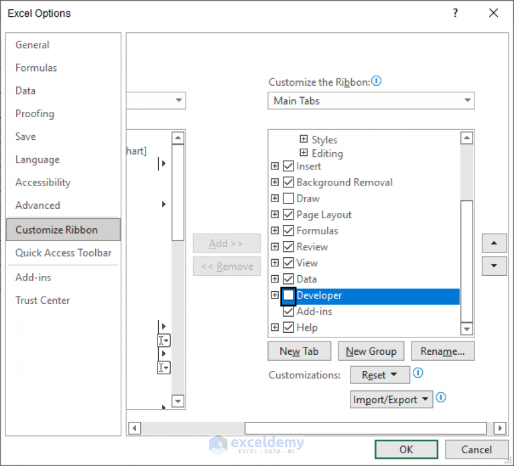This screenshot has height=466, width=514.
Task: Click the tabs list vertical scrollbar thumb
Action: coord(467,261)
